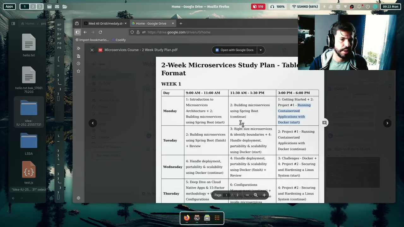Go to previous file with left arrow
Viewport: 404px width, 227px height.
(93, 123)
